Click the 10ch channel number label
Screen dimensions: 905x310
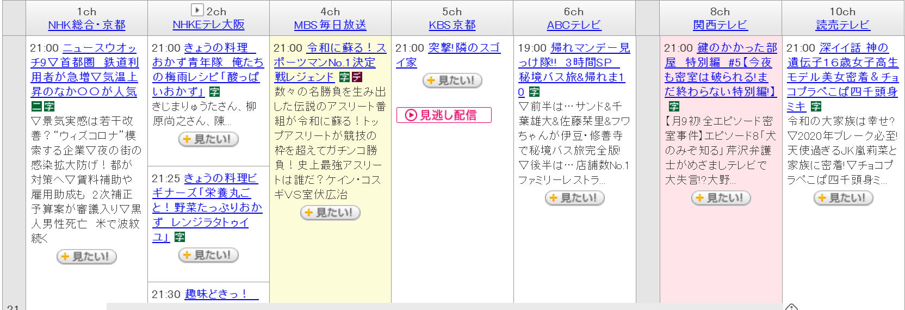[x=842, y=11]
